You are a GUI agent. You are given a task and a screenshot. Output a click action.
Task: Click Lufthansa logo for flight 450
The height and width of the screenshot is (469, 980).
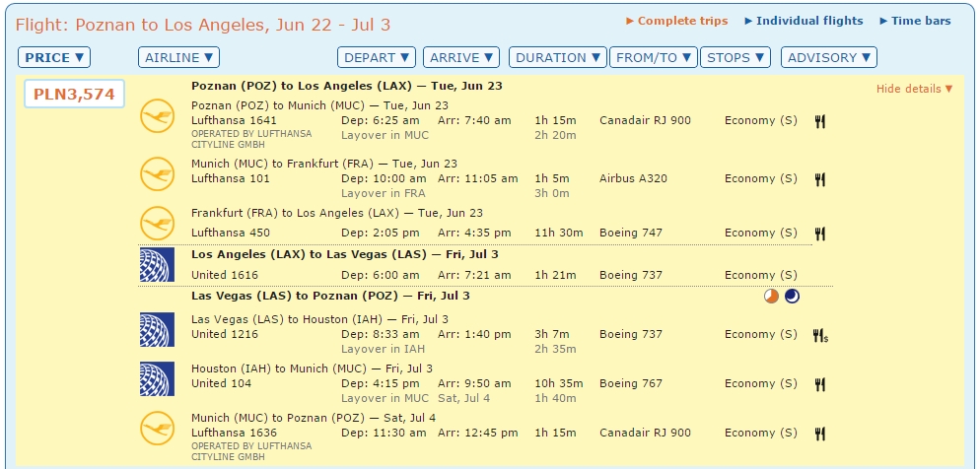click(x=157, y=223)
